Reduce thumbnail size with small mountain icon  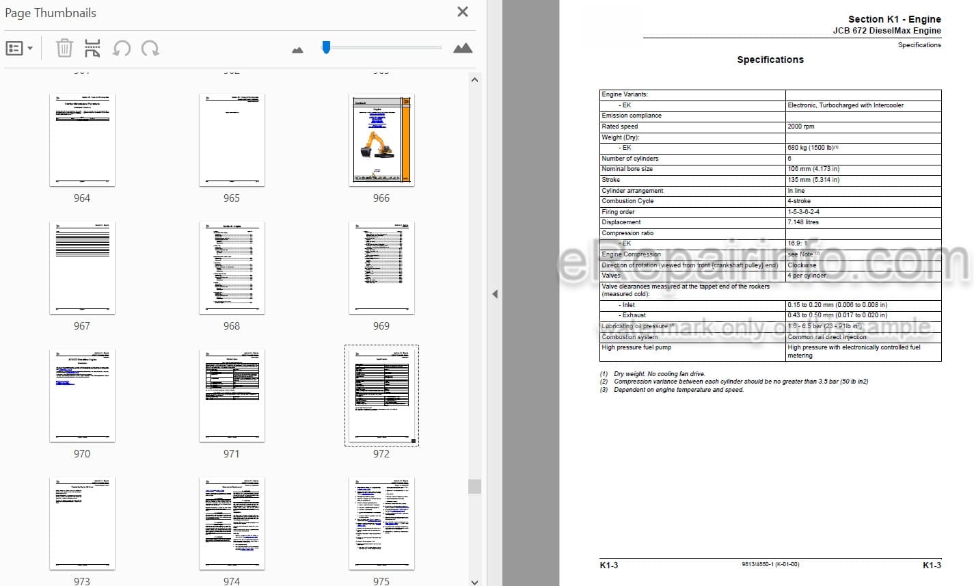click(x=297, y=49)
